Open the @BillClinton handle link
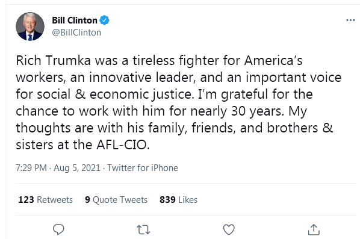 (x=76, y=33)
